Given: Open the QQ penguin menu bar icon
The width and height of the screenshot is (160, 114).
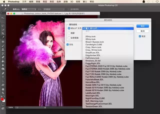Looking at the screenshot, I should click(x=144, y=1).
